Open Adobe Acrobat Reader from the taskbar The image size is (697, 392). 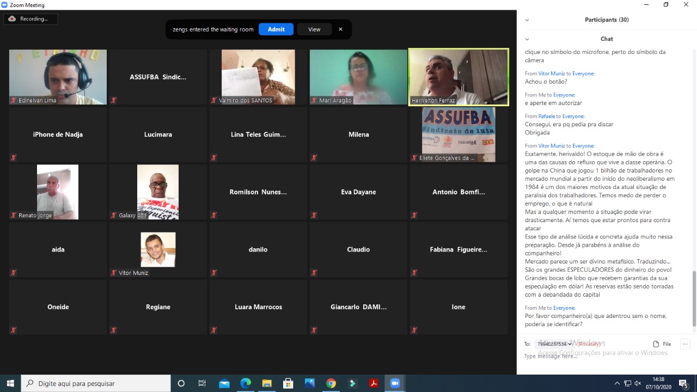click(374, 383)
